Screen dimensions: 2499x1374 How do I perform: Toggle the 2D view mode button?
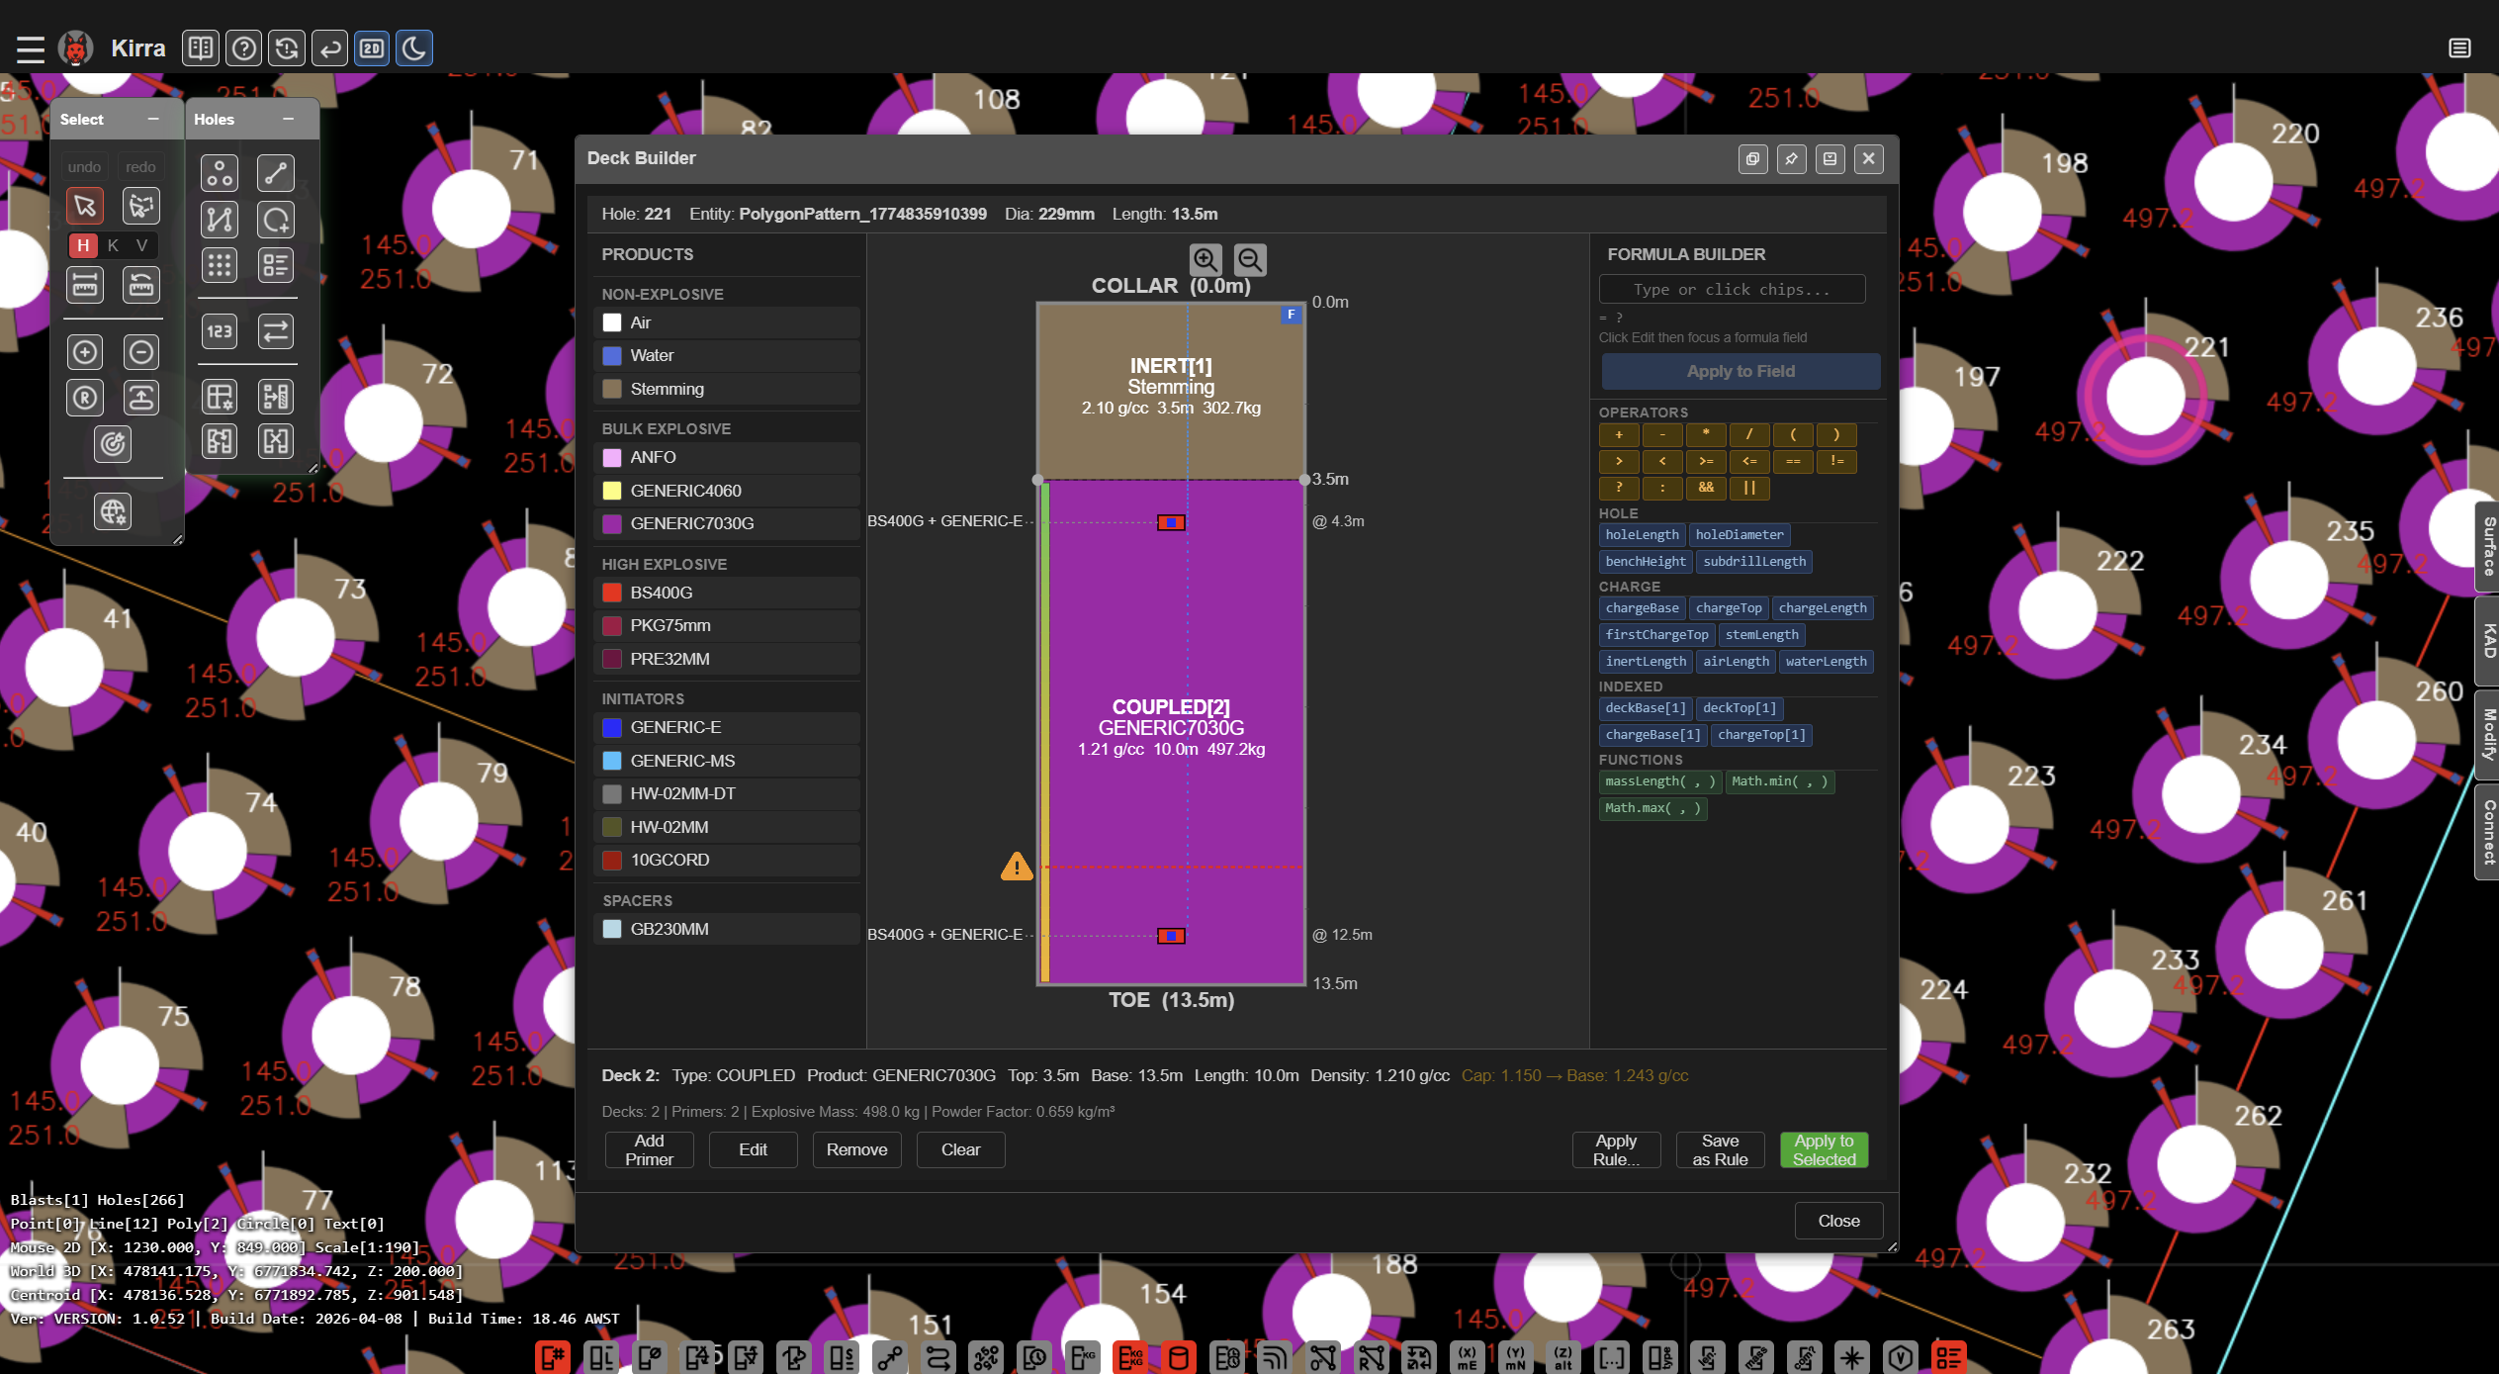click(x=372, y=47)
